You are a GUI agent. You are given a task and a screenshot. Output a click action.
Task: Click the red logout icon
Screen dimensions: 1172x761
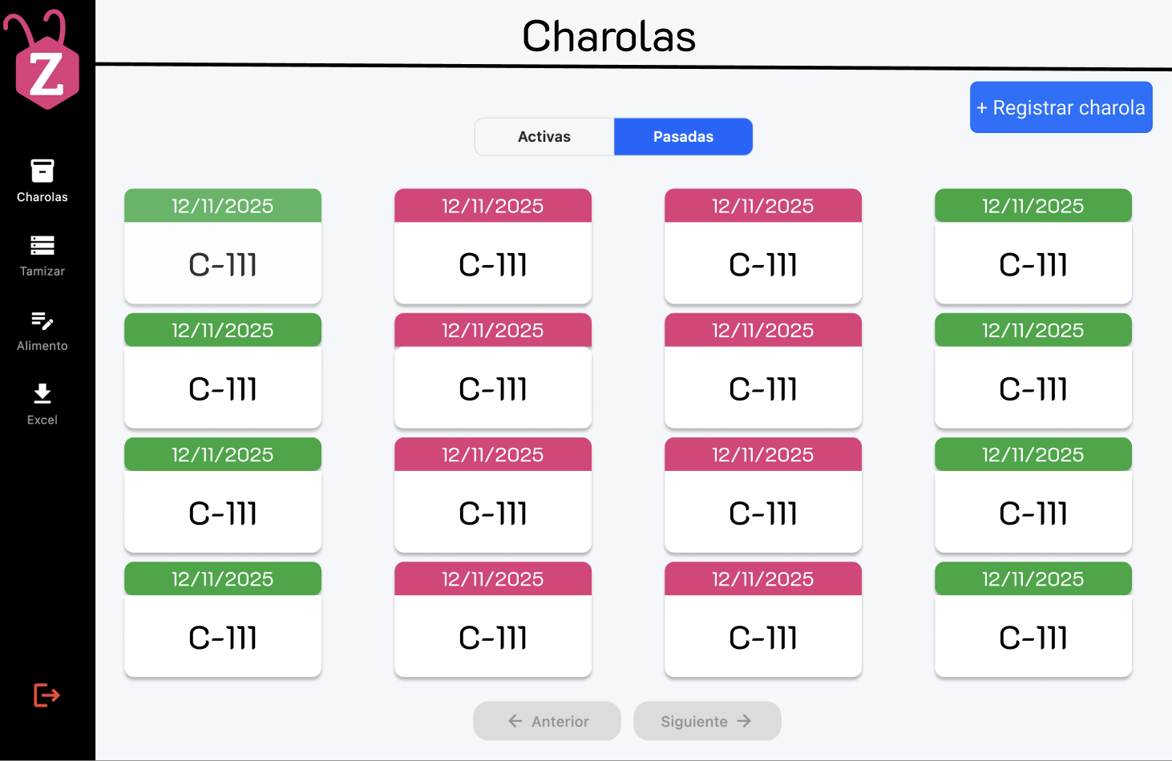pyautogui.click(x=46, y=695)
